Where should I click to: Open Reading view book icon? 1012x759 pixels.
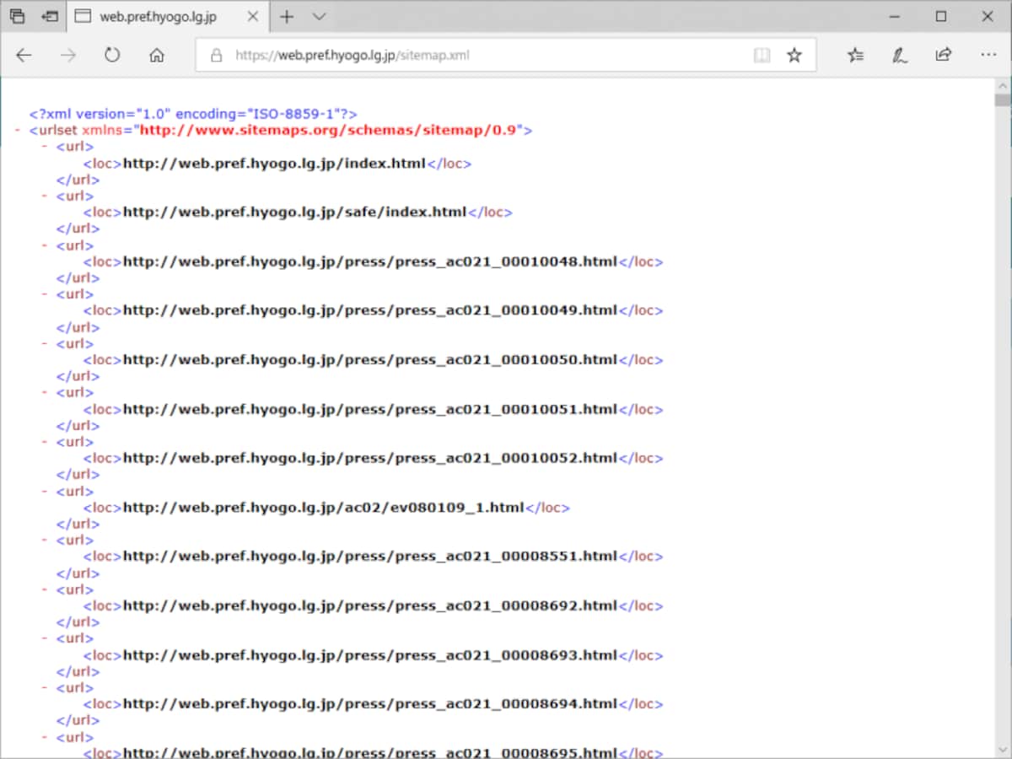point(762,56)
